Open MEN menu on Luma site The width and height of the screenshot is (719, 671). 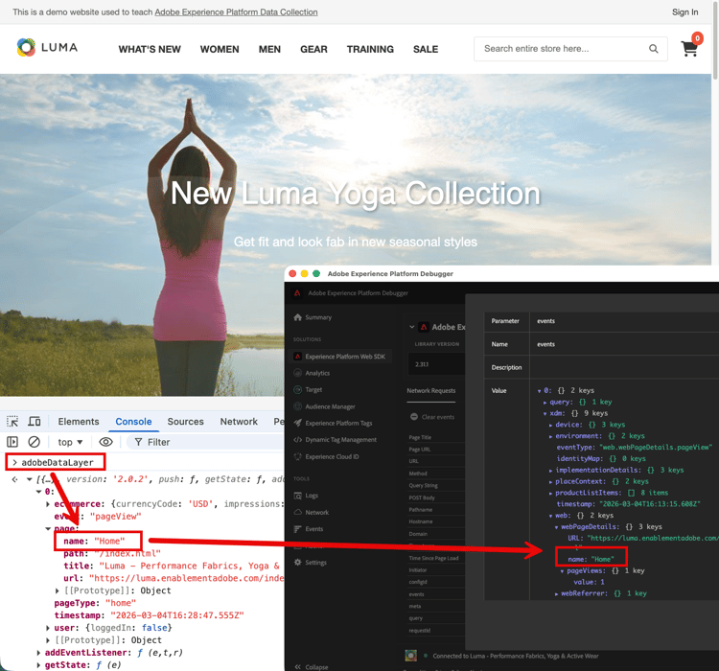pos(269,49)
